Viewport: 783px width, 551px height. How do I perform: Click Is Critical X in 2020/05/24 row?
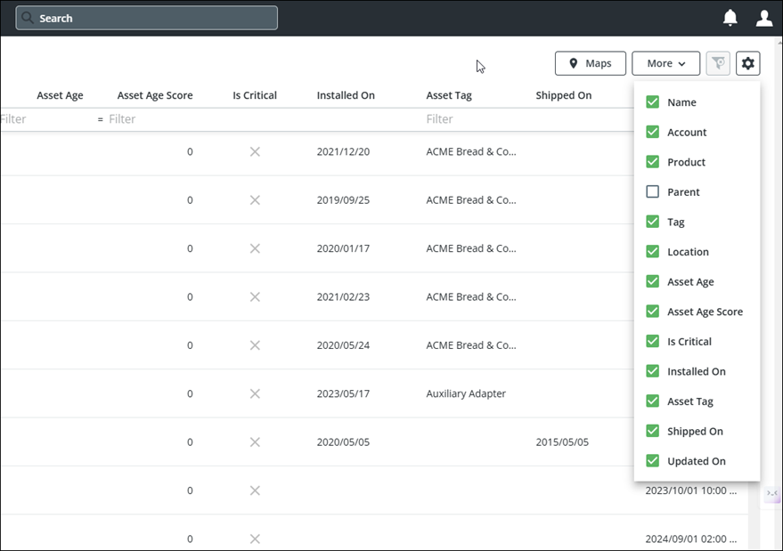pos(255,345)
